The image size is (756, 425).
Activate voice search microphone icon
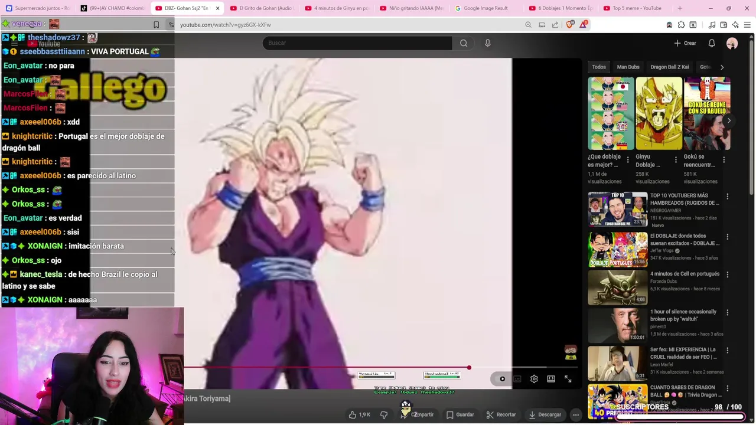(488, 43)
